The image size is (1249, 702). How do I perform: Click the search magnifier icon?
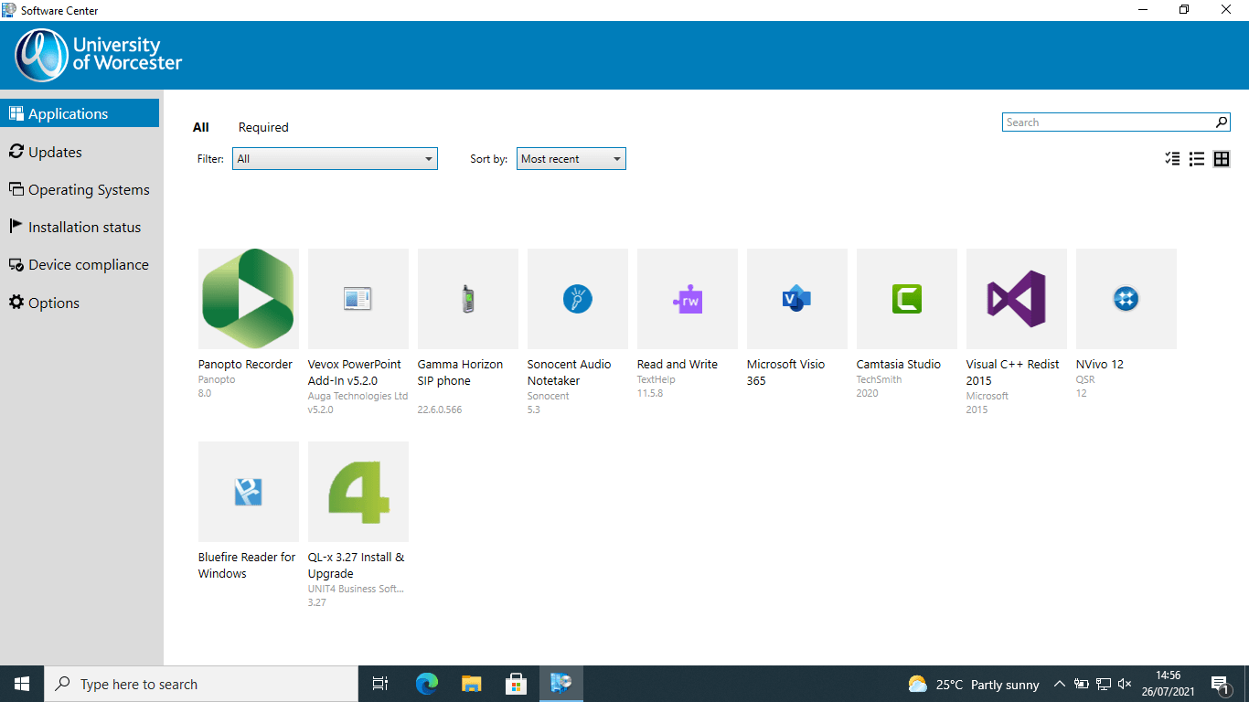click(1222, 122)
